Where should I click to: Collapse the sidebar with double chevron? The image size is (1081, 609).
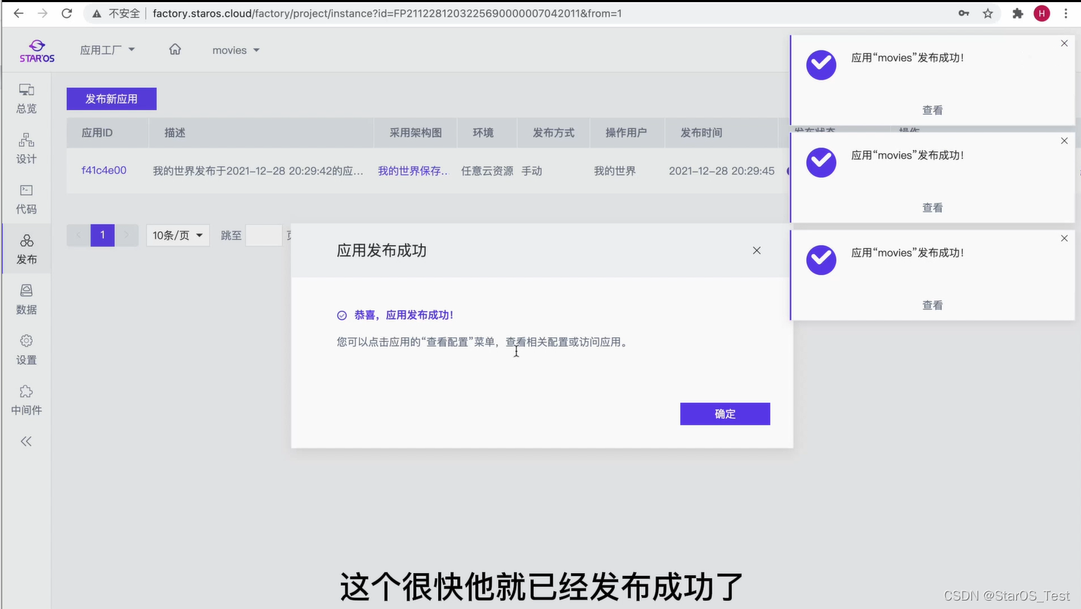point(26,442)
